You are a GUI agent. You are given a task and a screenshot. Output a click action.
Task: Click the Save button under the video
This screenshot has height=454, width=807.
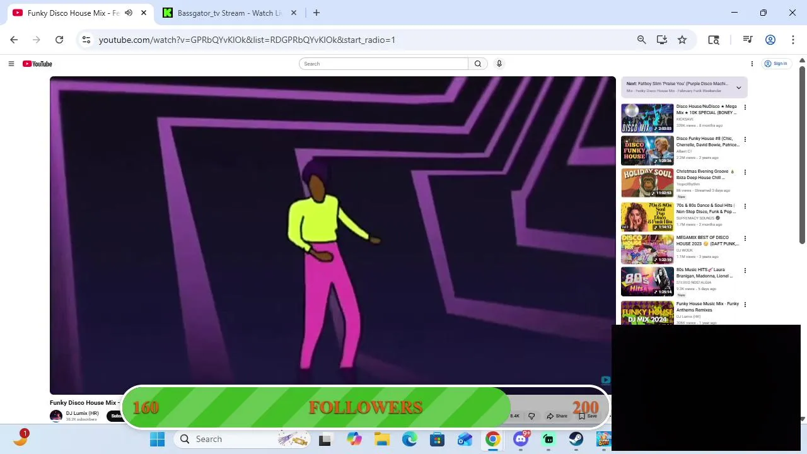click(x=588, y=416)
